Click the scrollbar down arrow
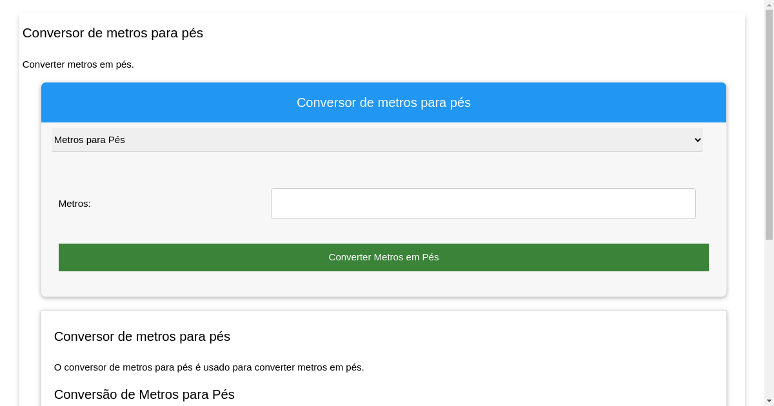Screen dimensions: 774x406 (x=769, y=401)
